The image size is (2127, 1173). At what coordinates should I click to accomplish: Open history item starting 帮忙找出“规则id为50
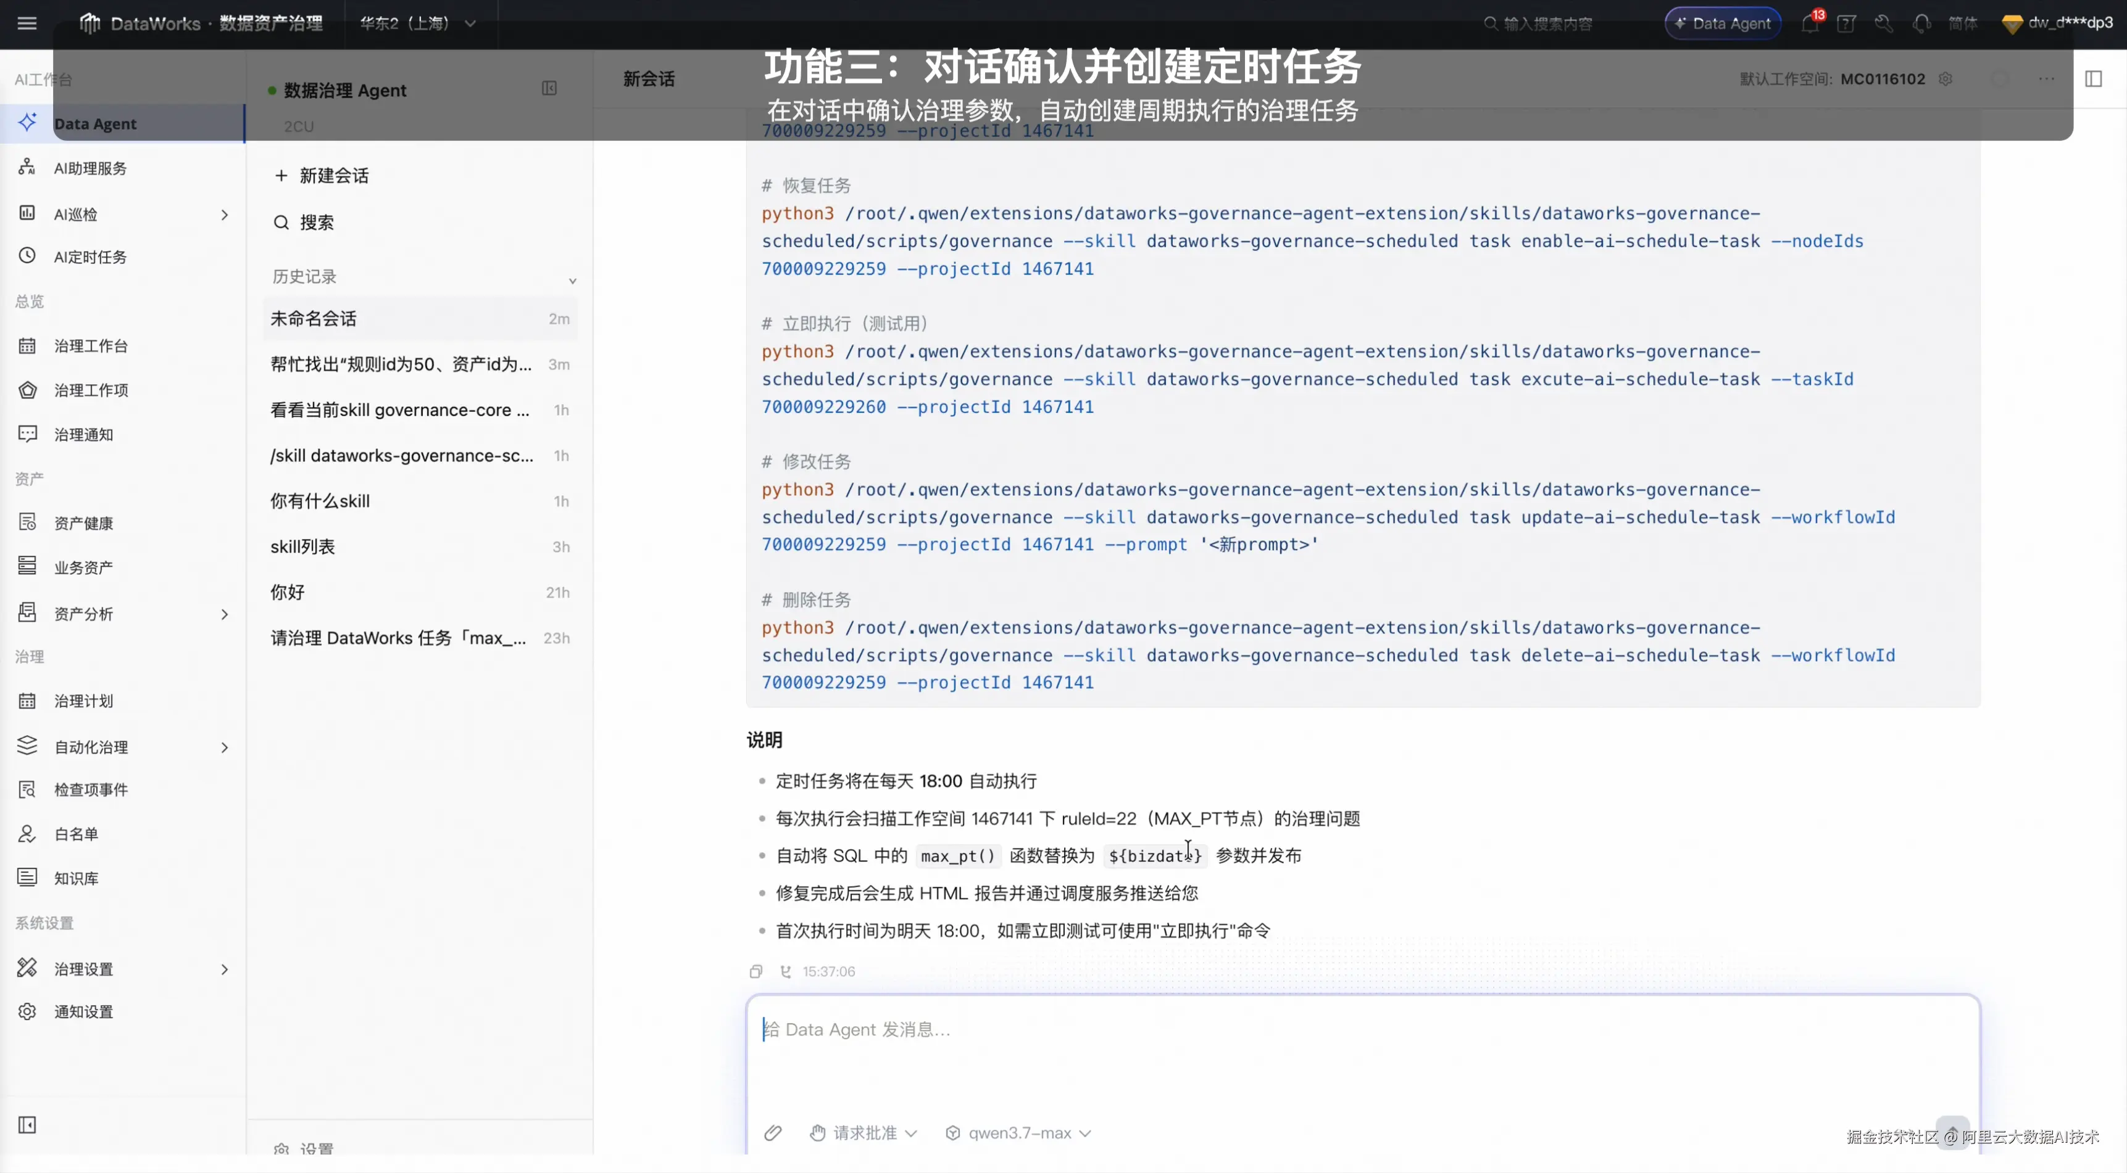pyautogui.click(x=420, y=364)
